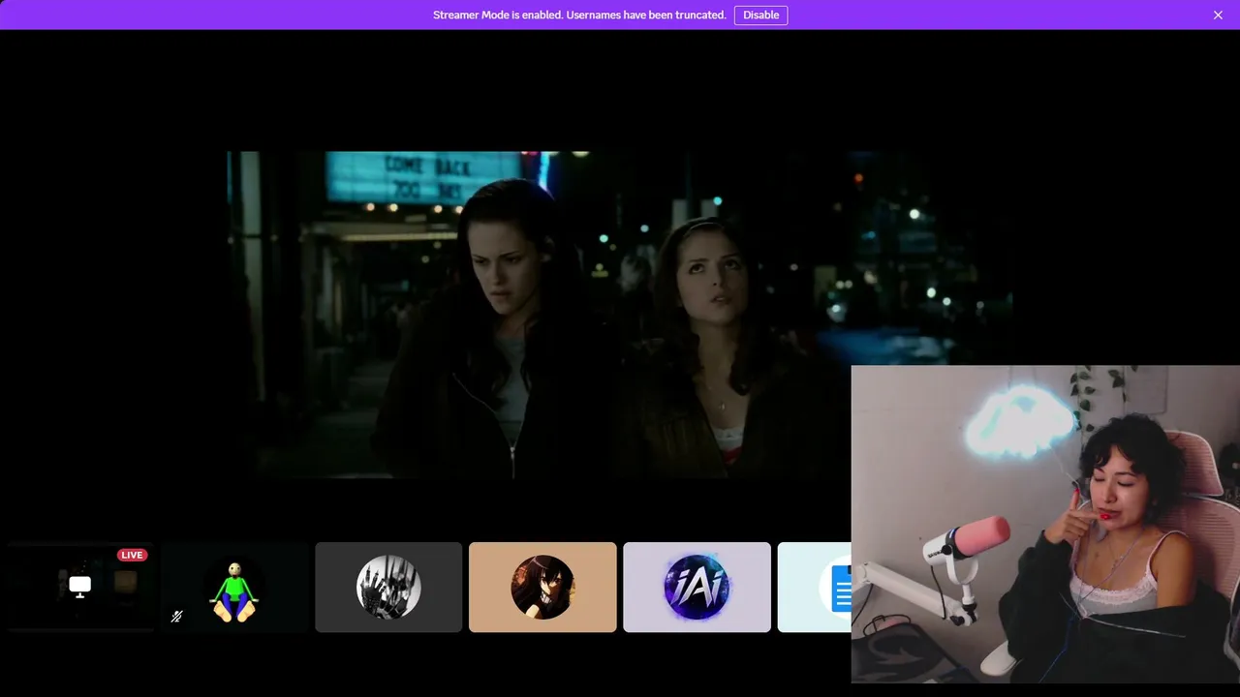
Task: Select the participant tile with the LIVE badge
Action: pos(80,587)
